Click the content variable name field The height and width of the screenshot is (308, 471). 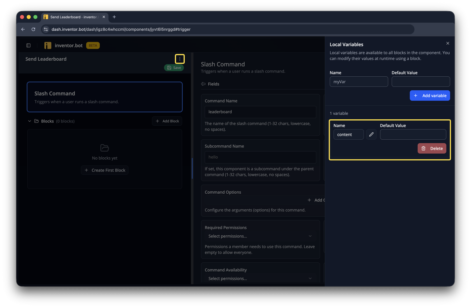pos(349,134)
